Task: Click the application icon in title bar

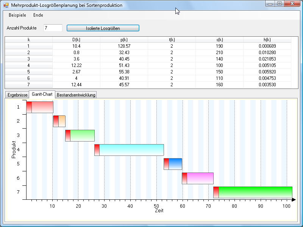Action: [6, 5]
